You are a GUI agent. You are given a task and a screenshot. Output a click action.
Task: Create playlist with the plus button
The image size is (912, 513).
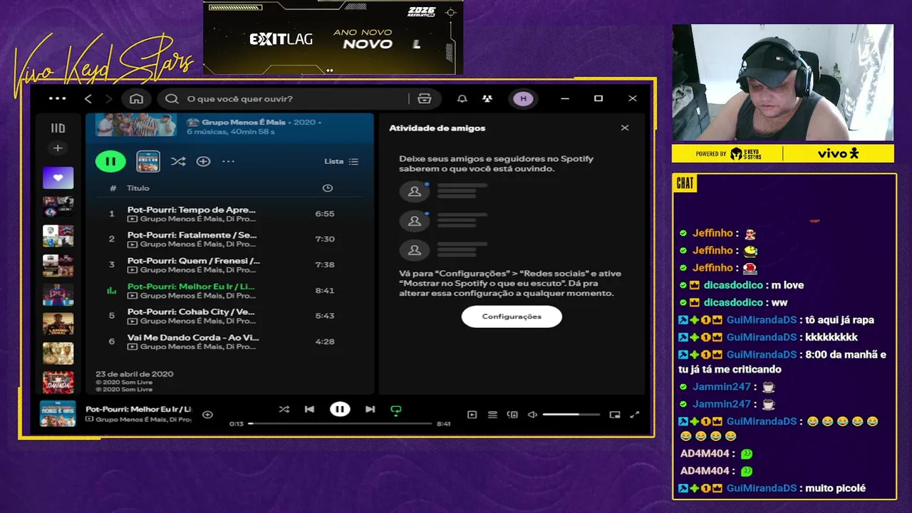coord(58,148)
